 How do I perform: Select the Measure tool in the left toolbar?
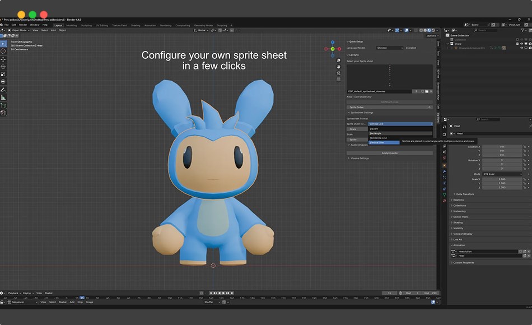(3, 97)
